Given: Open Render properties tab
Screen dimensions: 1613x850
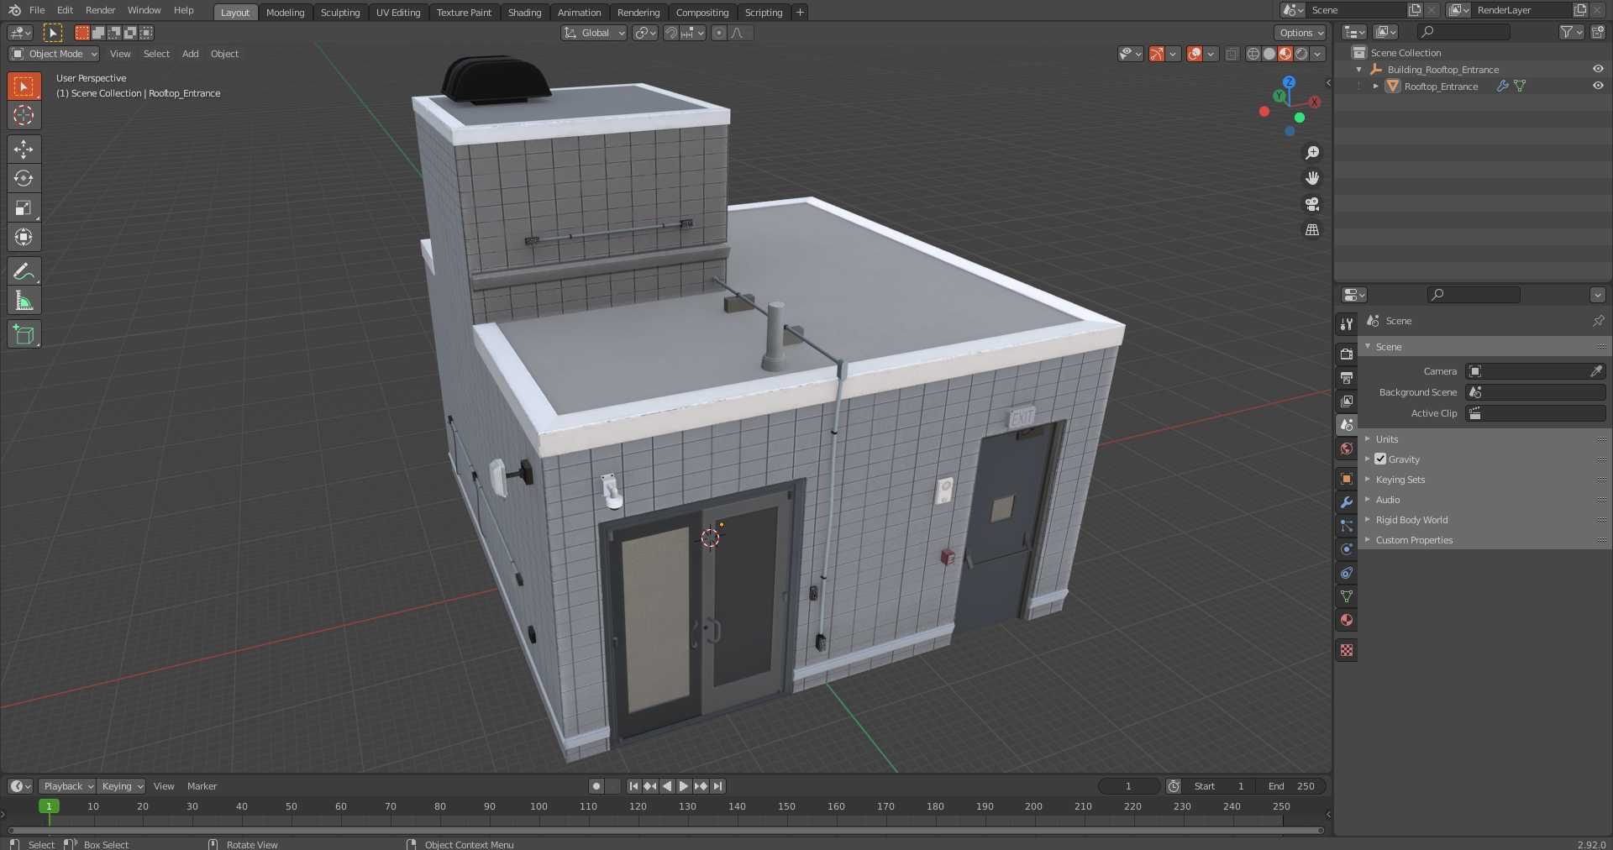Looking at the screenshot, I should [1347, 354].
